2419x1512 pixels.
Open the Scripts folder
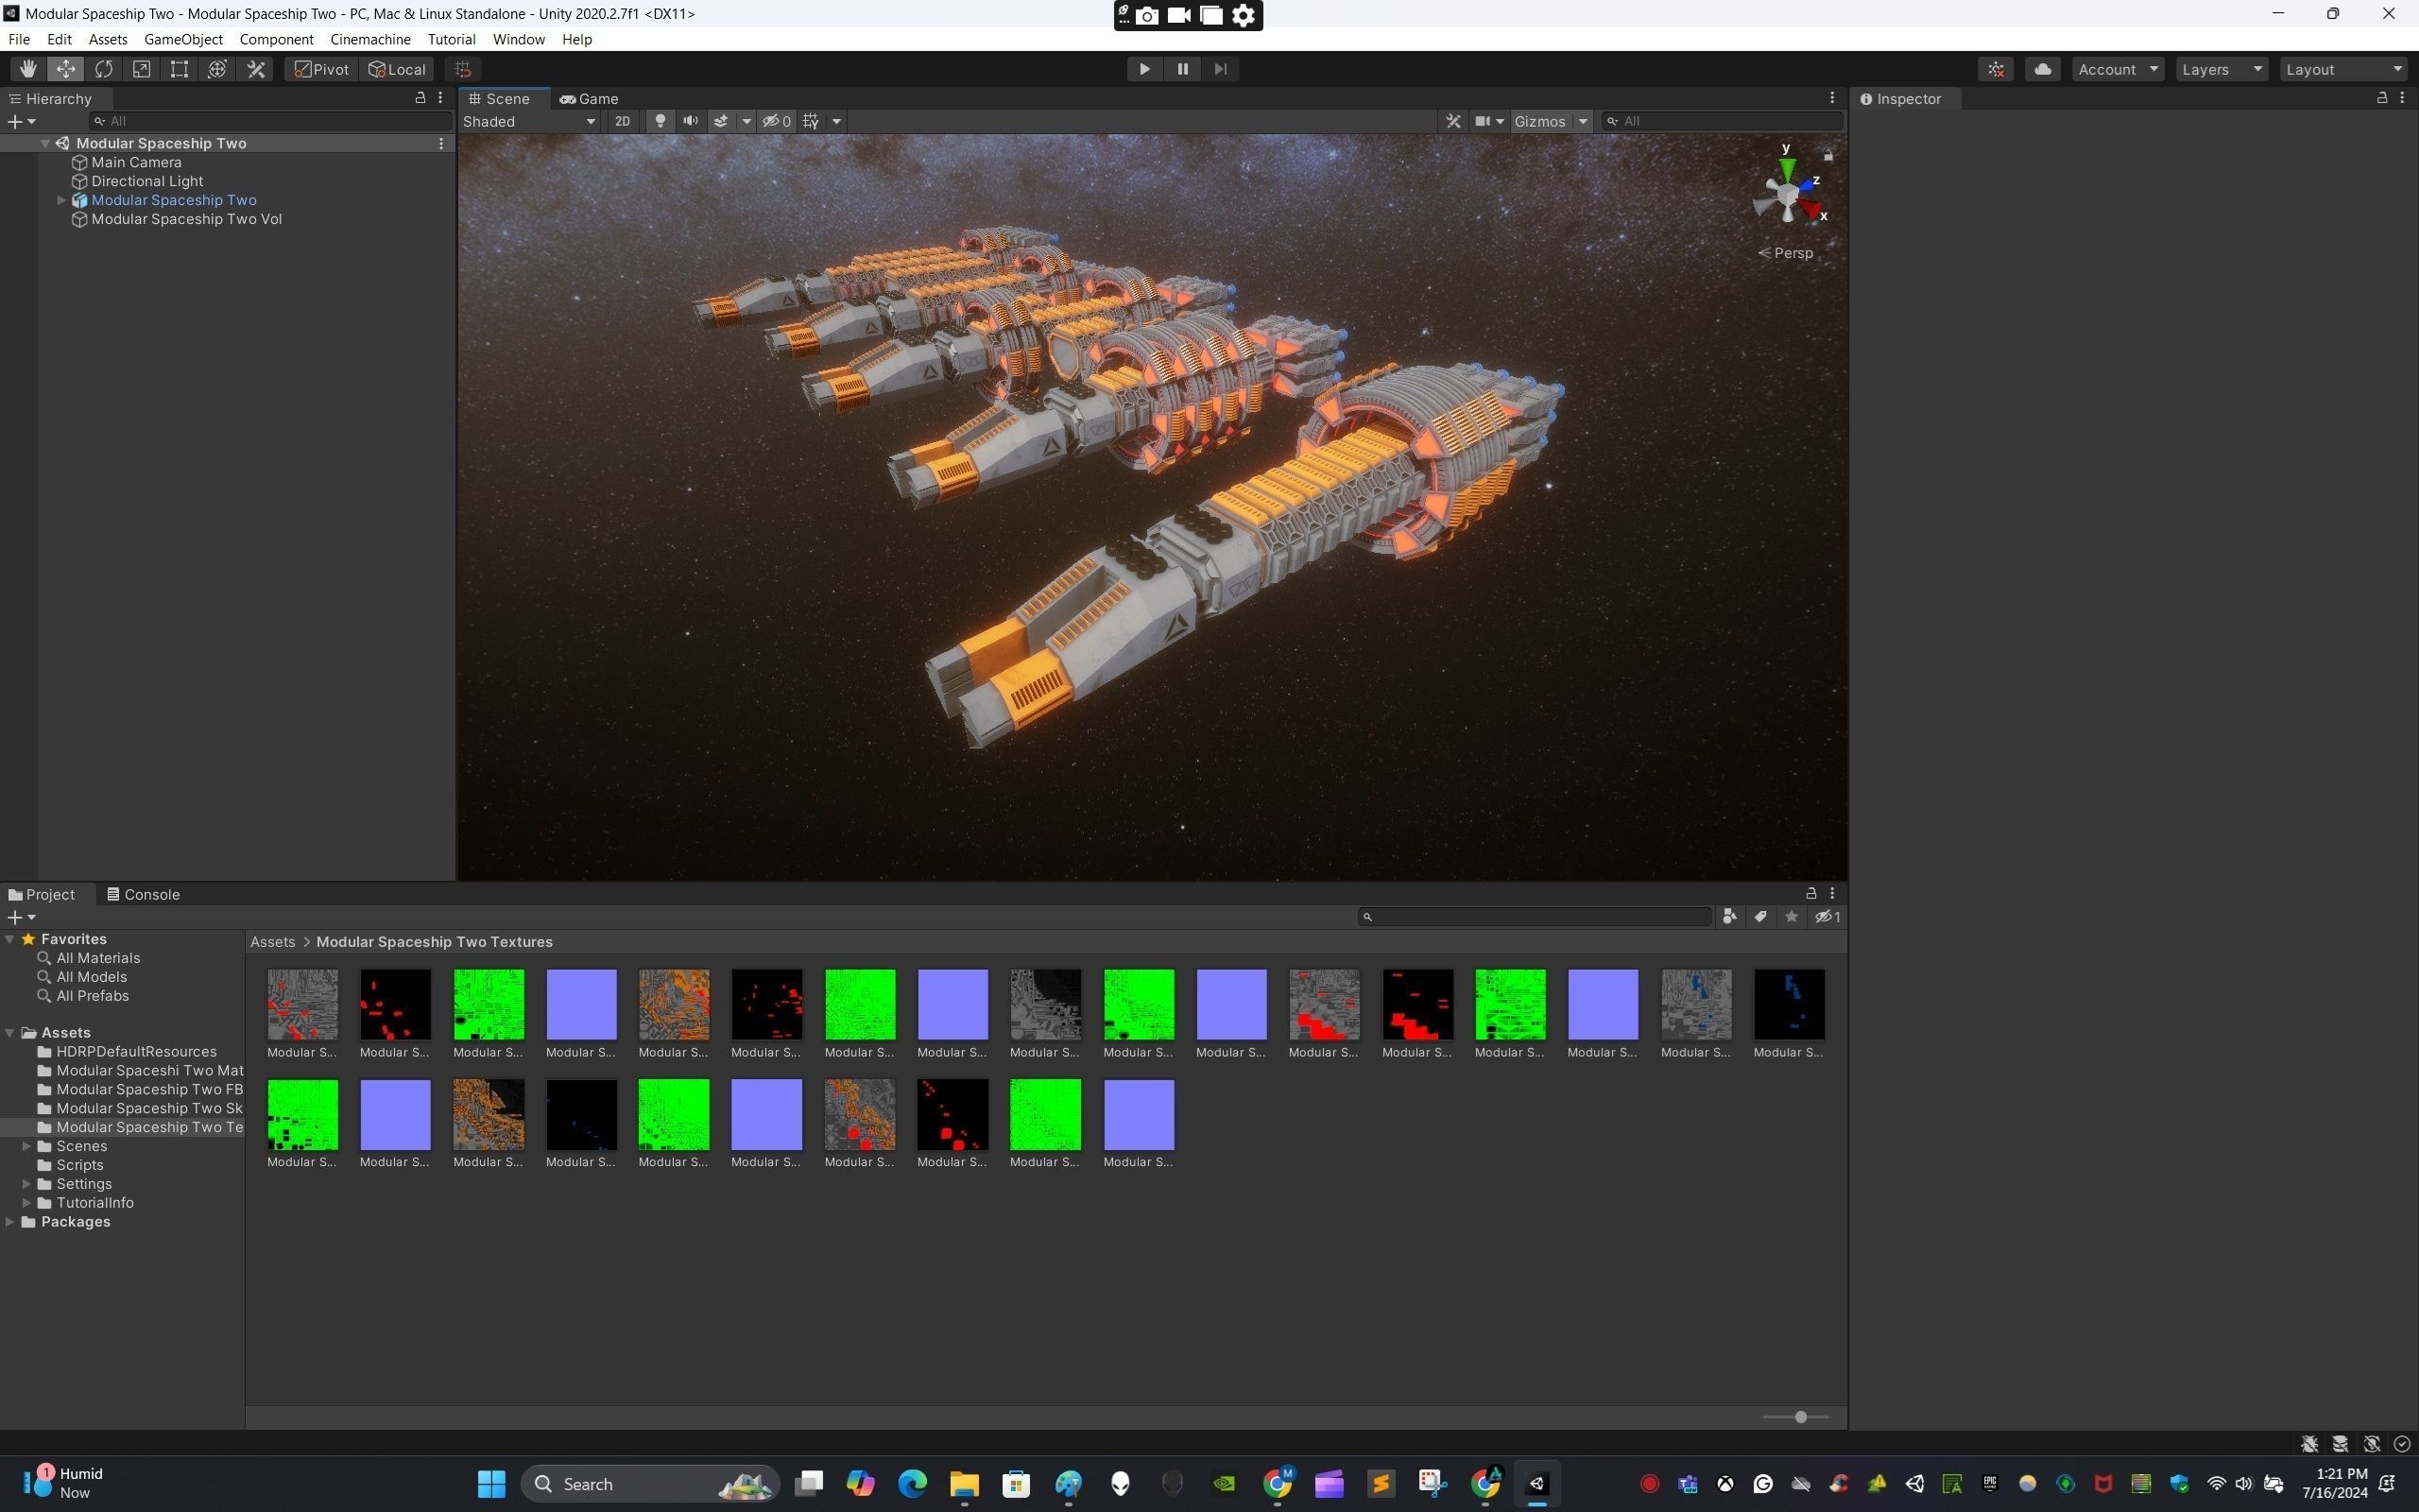80,1165
